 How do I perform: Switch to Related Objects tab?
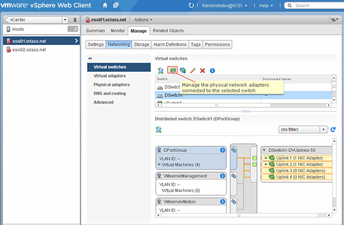coord(168,31)
